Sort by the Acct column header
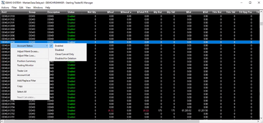This screenshot has width=263, height=123. (x=14, y=12)
